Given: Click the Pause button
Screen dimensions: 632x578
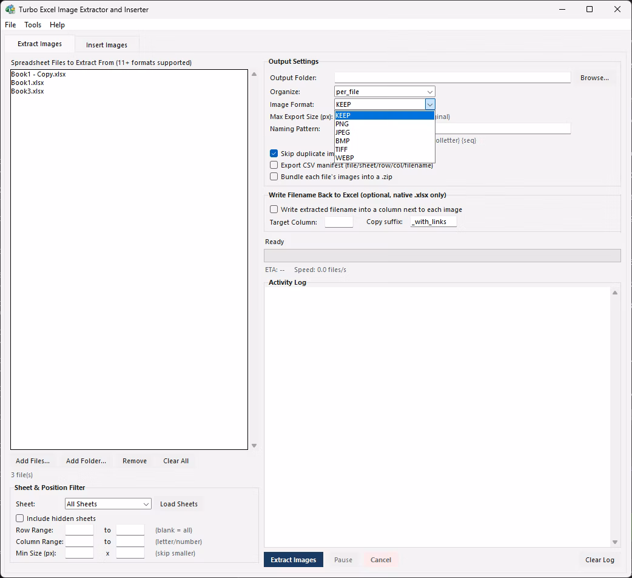Looking at the screenshot, I should (343, 559).
